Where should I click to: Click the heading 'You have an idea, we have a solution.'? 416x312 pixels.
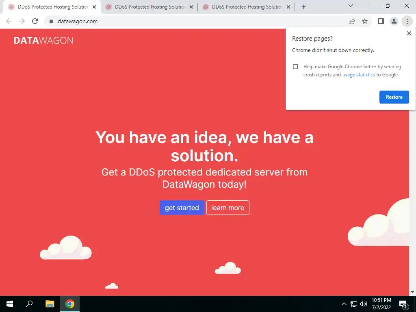pyautogui.click(x=204, y=146)
